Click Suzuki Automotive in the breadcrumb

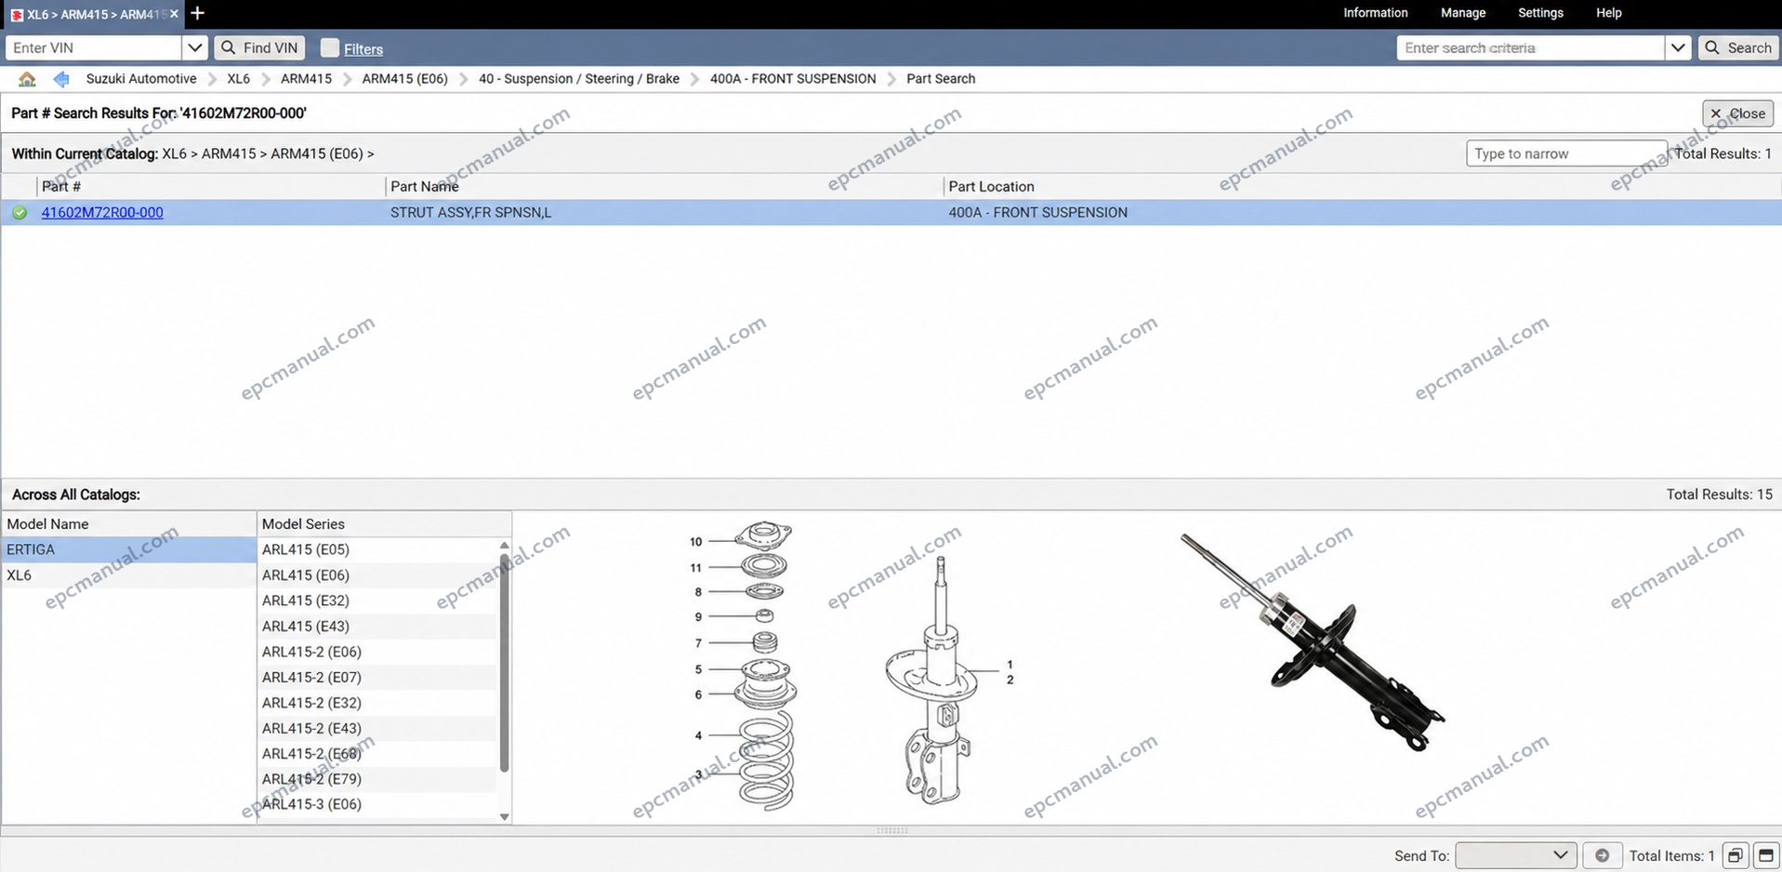click(141, 79)
